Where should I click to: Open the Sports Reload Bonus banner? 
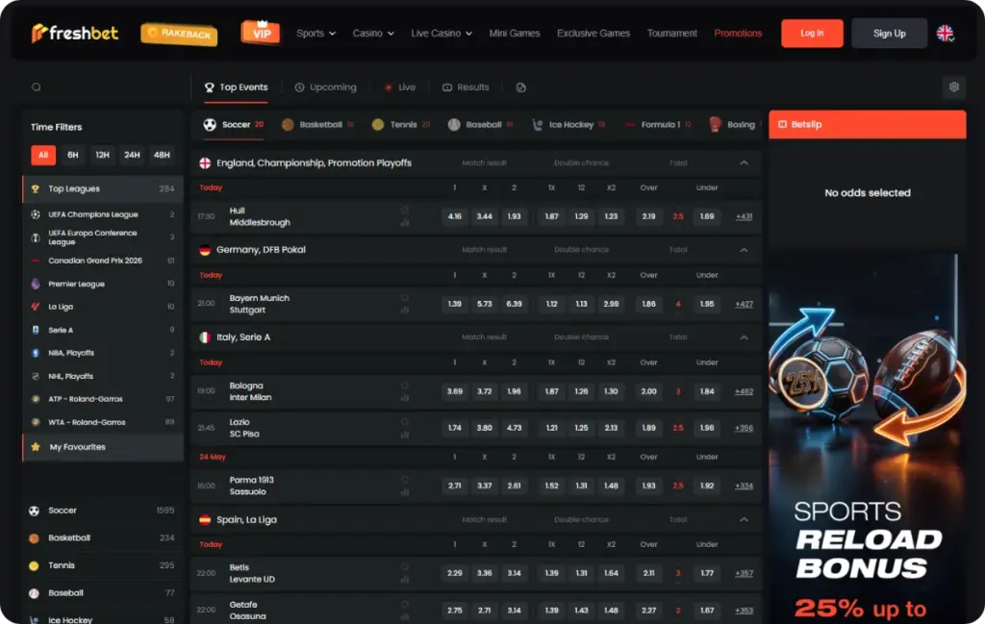(x=867, y=438)
